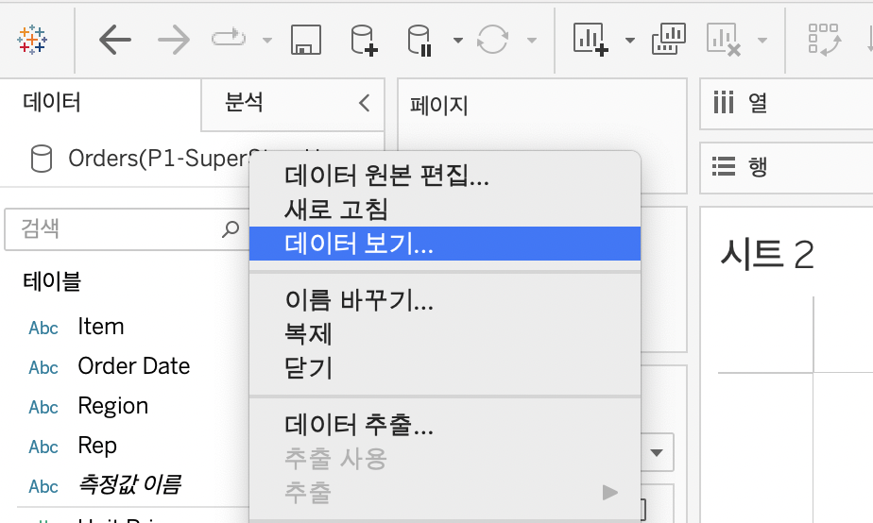Pause auto updates for data source

[419, 41]
